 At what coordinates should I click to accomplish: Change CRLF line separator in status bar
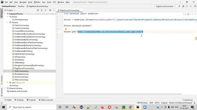pyautogui.click(x=151, y=103)
